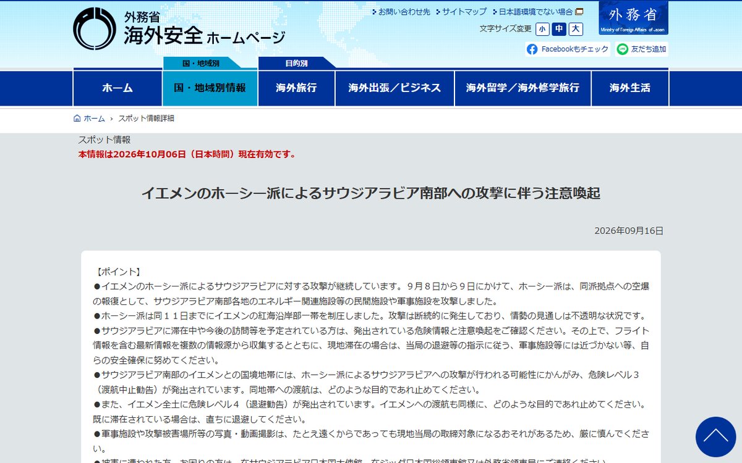Viewport: 742px width, 463px height.
Task: Click the スポット情報 label
Action: 104,140
